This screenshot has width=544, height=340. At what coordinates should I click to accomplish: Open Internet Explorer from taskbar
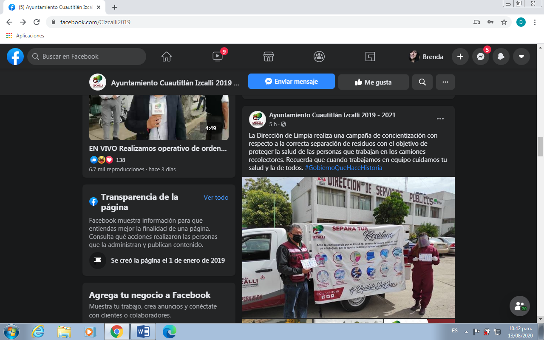pyautogui.click(x=38, y=331)
